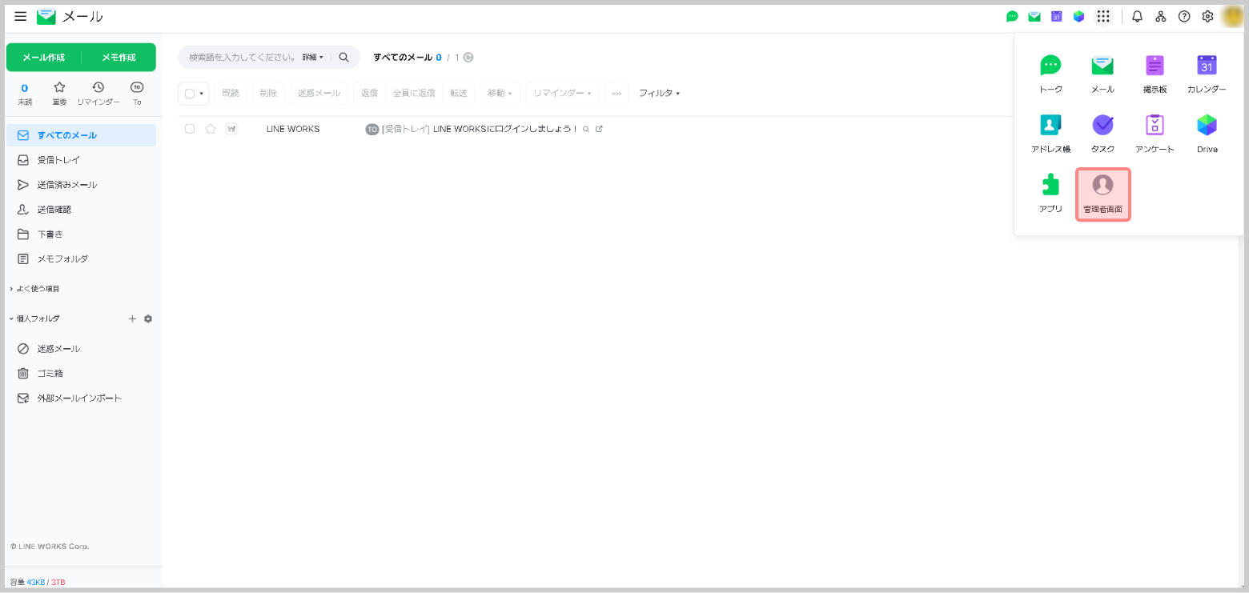Open the more actions ellipsis button

coord(616,94)
